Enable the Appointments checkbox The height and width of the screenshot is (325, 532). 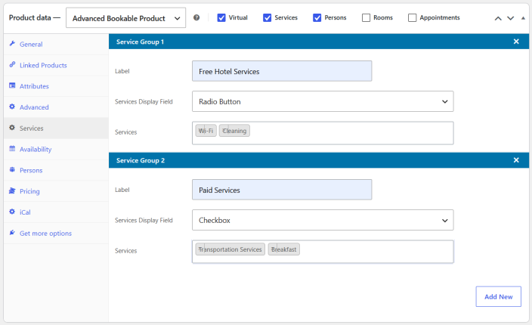click(413, 17)
